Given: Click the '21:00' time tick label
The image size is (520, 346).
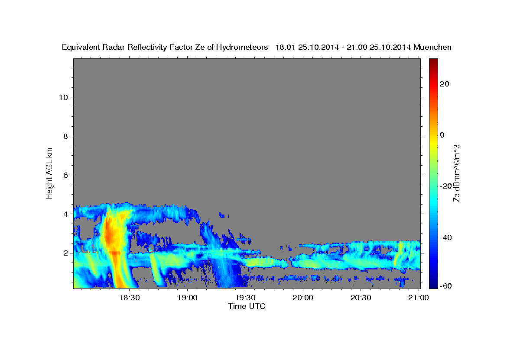Looking at the screenshot, I should (x=419, y=298).
